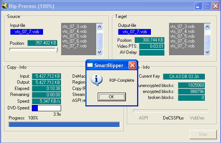Select vts_07_7.vob in the Source list

[75, 46]
